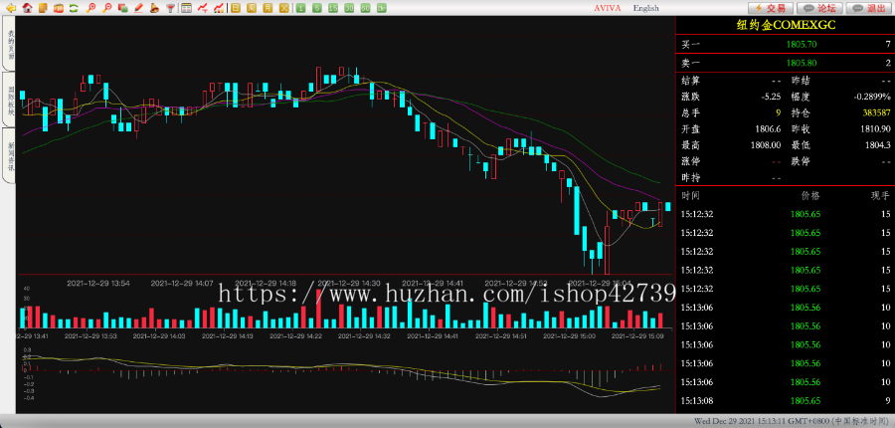The width and height of the screenshot is (895, 428).
Task: Zoom out with the minus magnifier icon
Action: pos(106,8)
